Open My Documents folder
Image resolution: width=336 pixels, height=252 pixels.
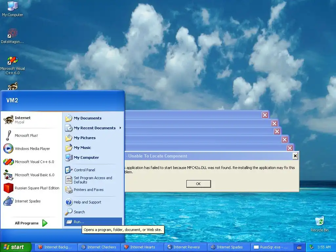pos(93,118)
